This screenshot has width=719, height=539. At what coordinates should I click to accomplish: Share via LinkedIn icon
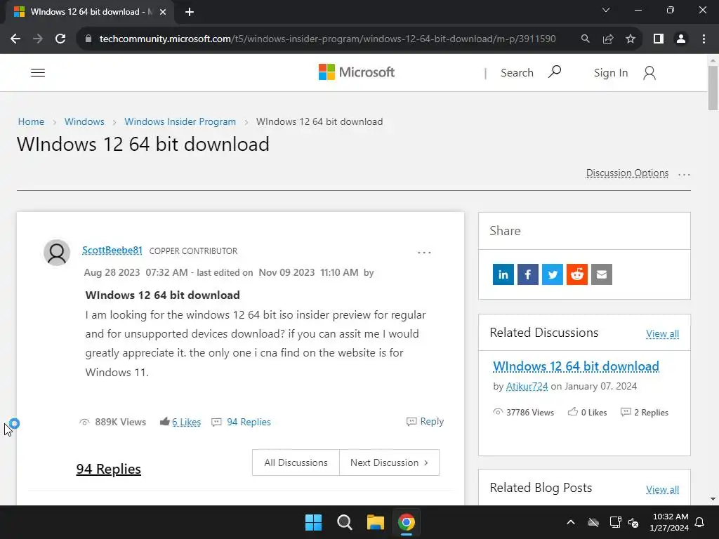(x=503, y=274)
